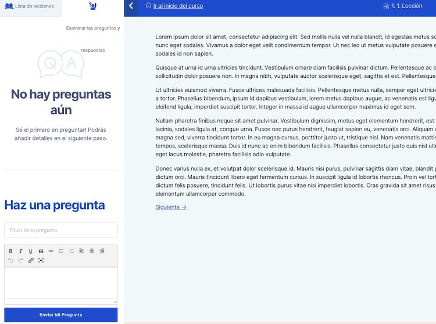Collapse the sidebar with the left chevron

pos(131,6)
